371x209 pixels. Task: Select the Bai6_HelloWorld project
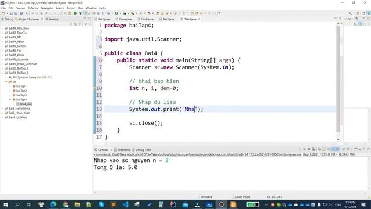click(x=19, y=109)
